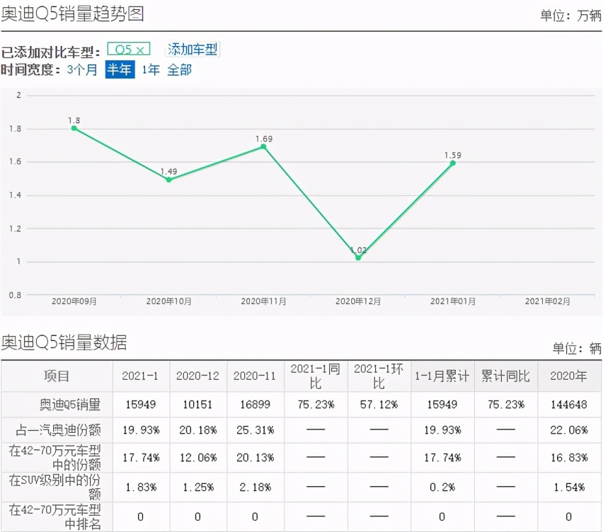603x532 pixels.
Task: Click the 57.12% cell
Action: (379, 405)
